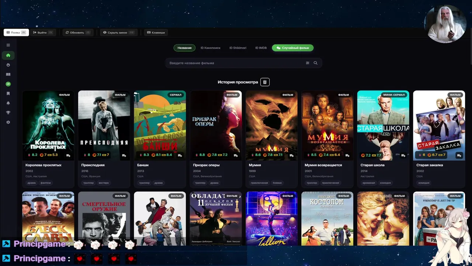472x266 pixels.
Task: Add Призрак оперы to playlist
Action: [236, 156]
